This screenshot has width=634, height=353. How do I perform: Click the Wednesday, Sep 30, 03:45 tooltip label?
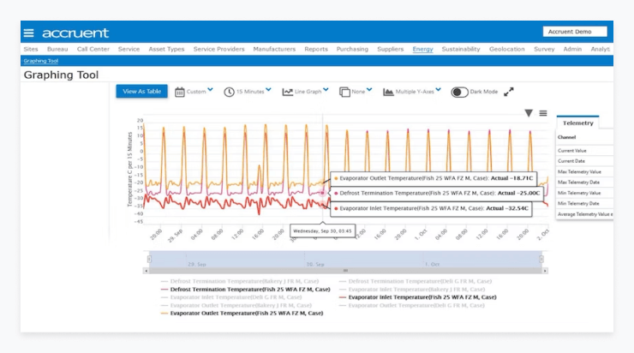click(322, 230)
